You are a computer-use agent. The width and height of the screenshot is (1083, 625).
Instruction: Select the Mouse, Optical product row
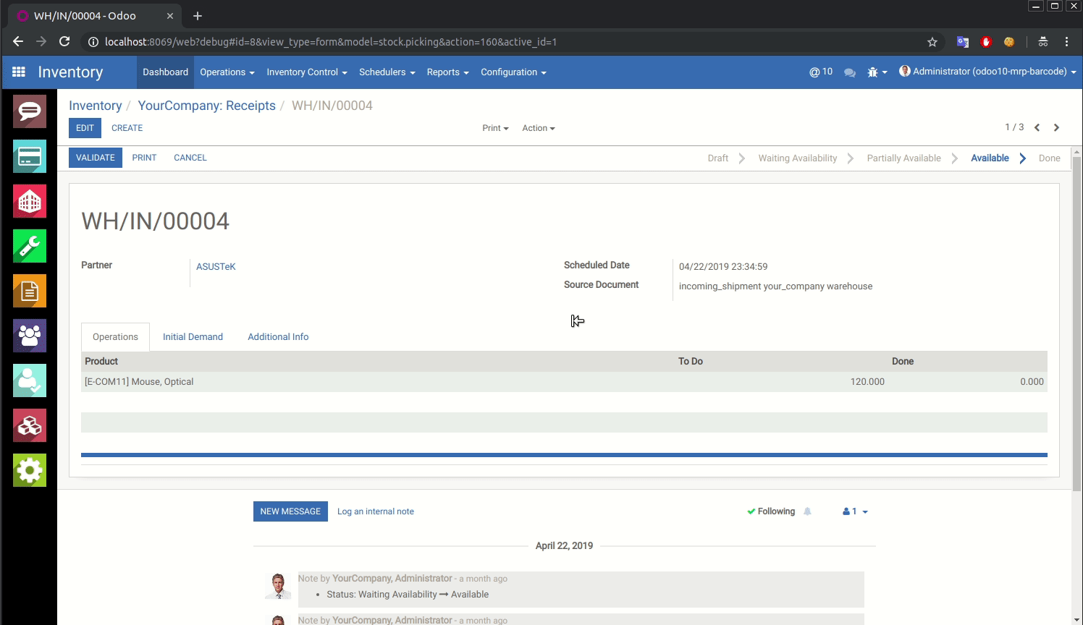tap(139, 382)
